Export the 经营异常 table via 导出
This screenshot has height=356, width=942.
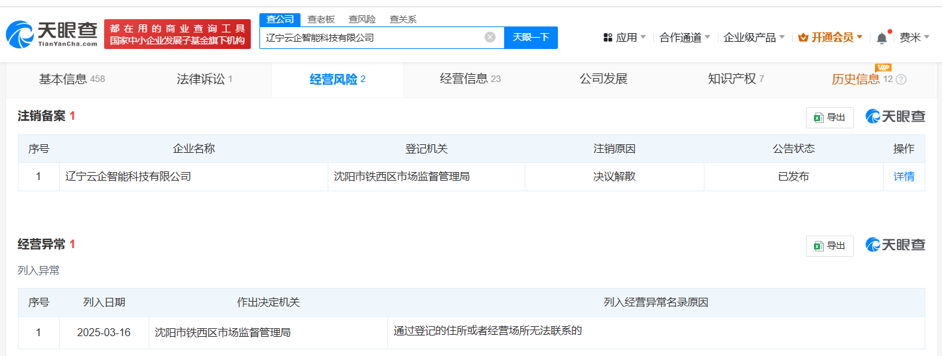[x=830, y=245]
